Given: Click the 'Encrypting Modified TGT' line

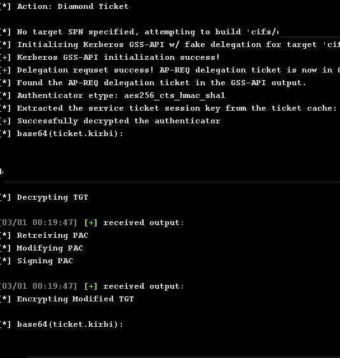Looking at the screenshot, I should (x=67, y=299).
